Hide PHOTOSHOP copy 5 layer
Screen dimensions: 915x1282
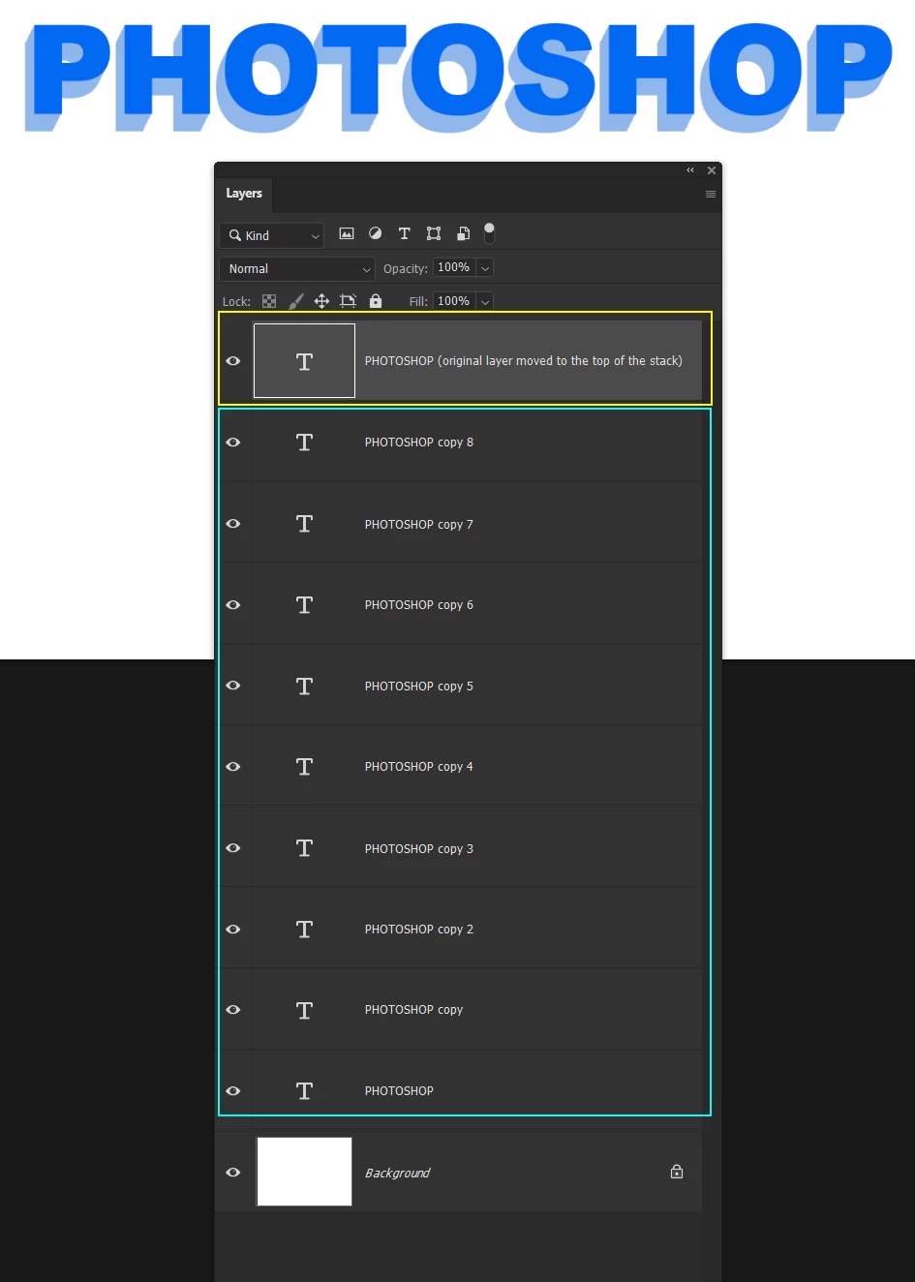(233, 686)
